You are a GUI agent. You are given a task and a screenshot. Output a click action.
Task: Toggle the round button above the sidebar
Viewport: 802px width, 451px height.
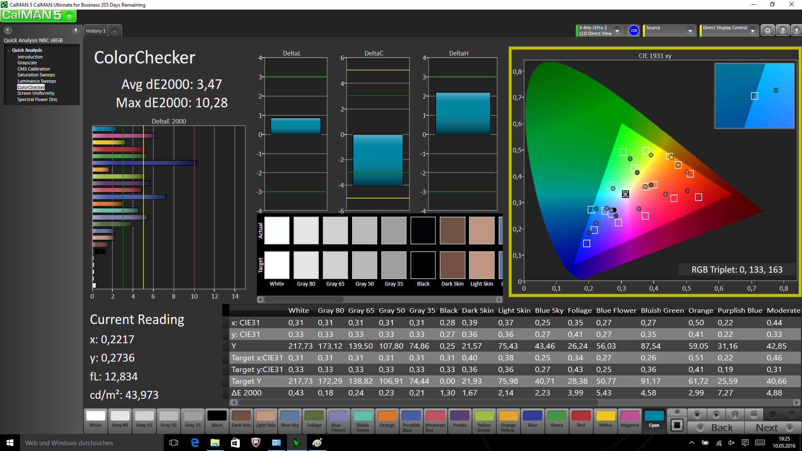pyautogui.click(x=8, y=30)
